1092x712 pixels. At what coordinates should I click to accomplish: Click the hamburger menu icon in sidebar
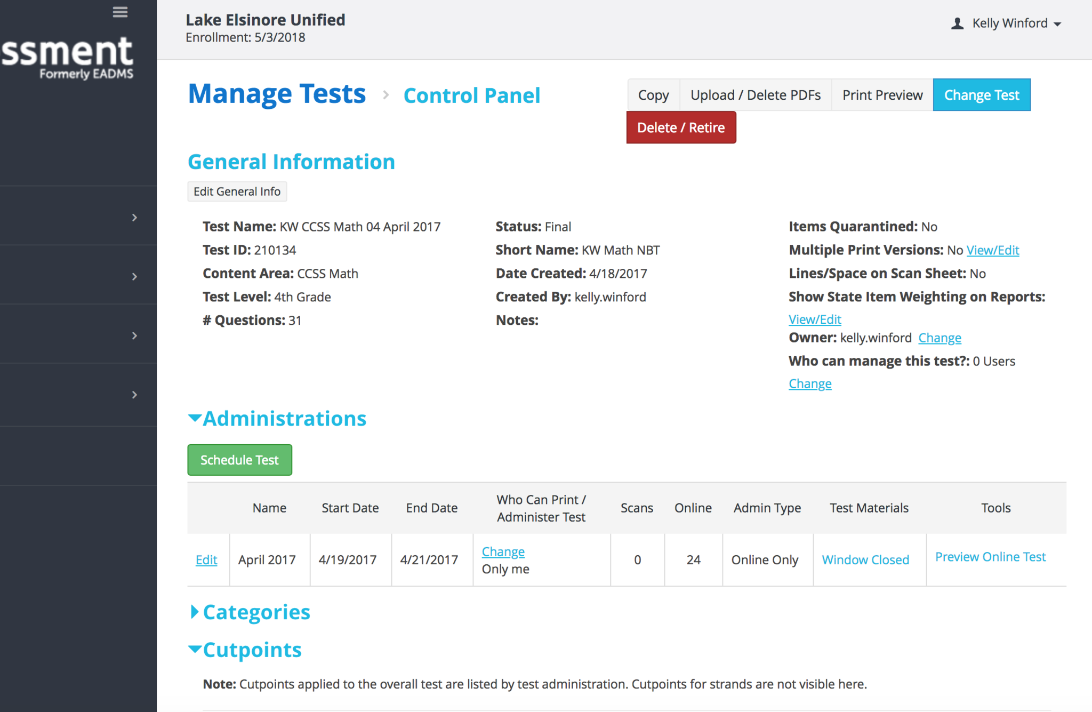point(120,12)
